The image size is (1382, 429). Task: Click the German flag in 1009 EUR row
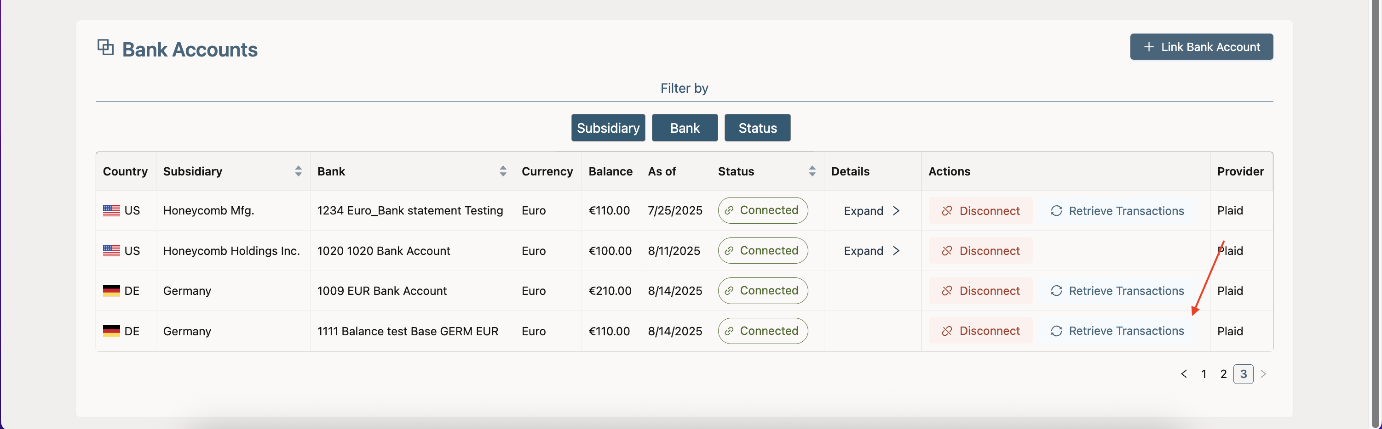tap(111, 291)
